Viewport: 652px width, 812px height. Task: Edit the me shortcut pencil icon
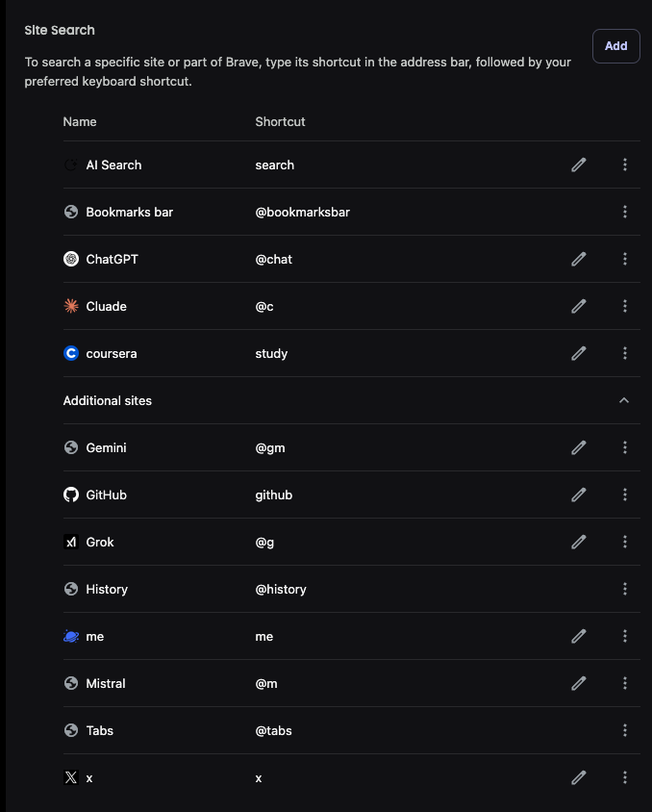click(x=578, y=636)
